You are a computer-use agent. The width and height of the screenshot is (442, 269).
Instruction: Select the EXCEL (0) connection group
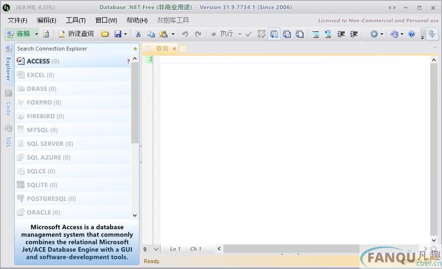tap(73, 75)
